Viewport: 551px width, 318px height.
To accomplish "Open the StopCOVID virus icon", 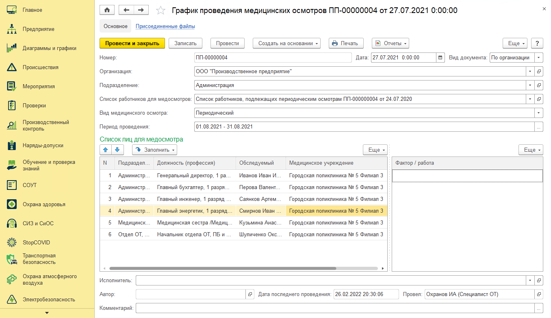I will pos(12,242).
